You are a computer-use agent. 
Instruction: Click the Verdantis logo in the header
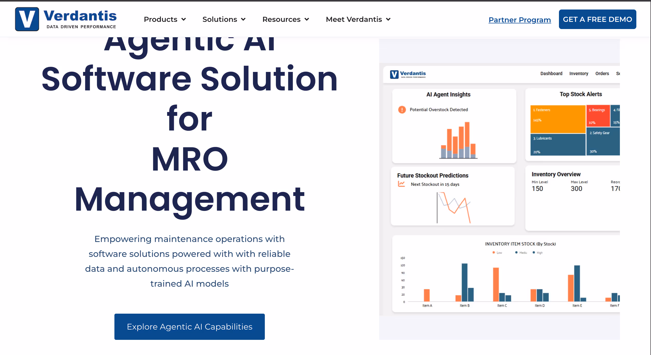click(x=66, y=19)
